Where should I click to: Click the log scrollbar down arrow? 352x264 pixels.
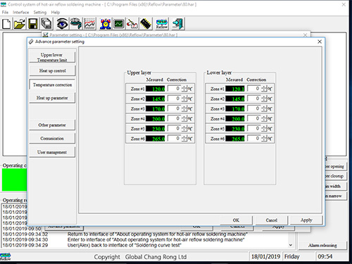click(291, 245)
